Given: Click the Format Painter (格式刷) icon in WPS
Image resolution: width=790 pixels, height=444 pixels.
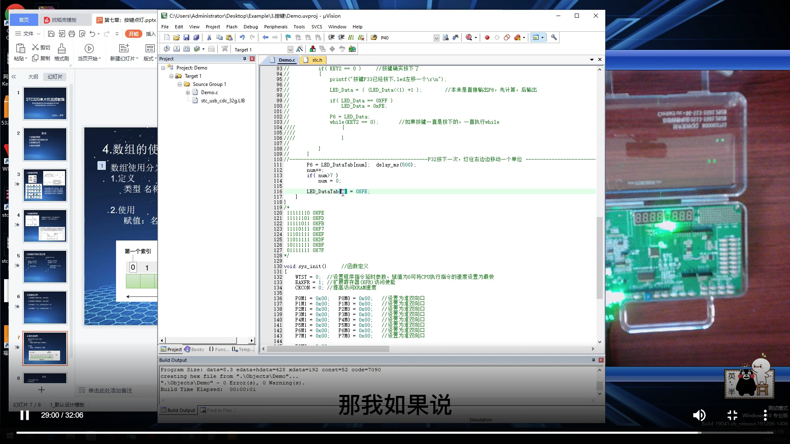Looking at the screenshot, I should (62, 52).
